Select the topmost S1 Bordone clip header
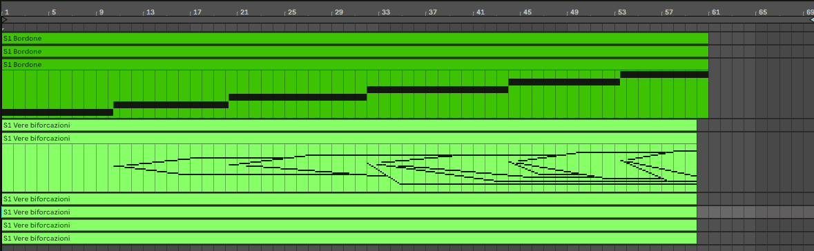Viewport: 814px width, 251px height. click(355, 38)
